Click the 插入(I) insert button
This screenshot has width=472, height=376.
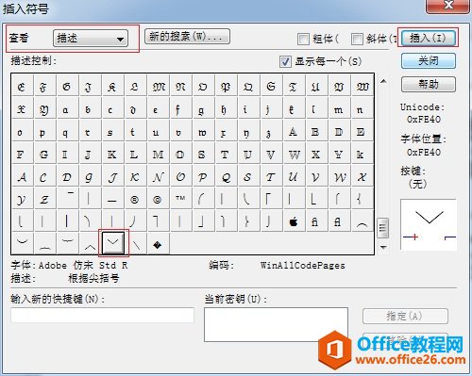[x=428, y=38]
